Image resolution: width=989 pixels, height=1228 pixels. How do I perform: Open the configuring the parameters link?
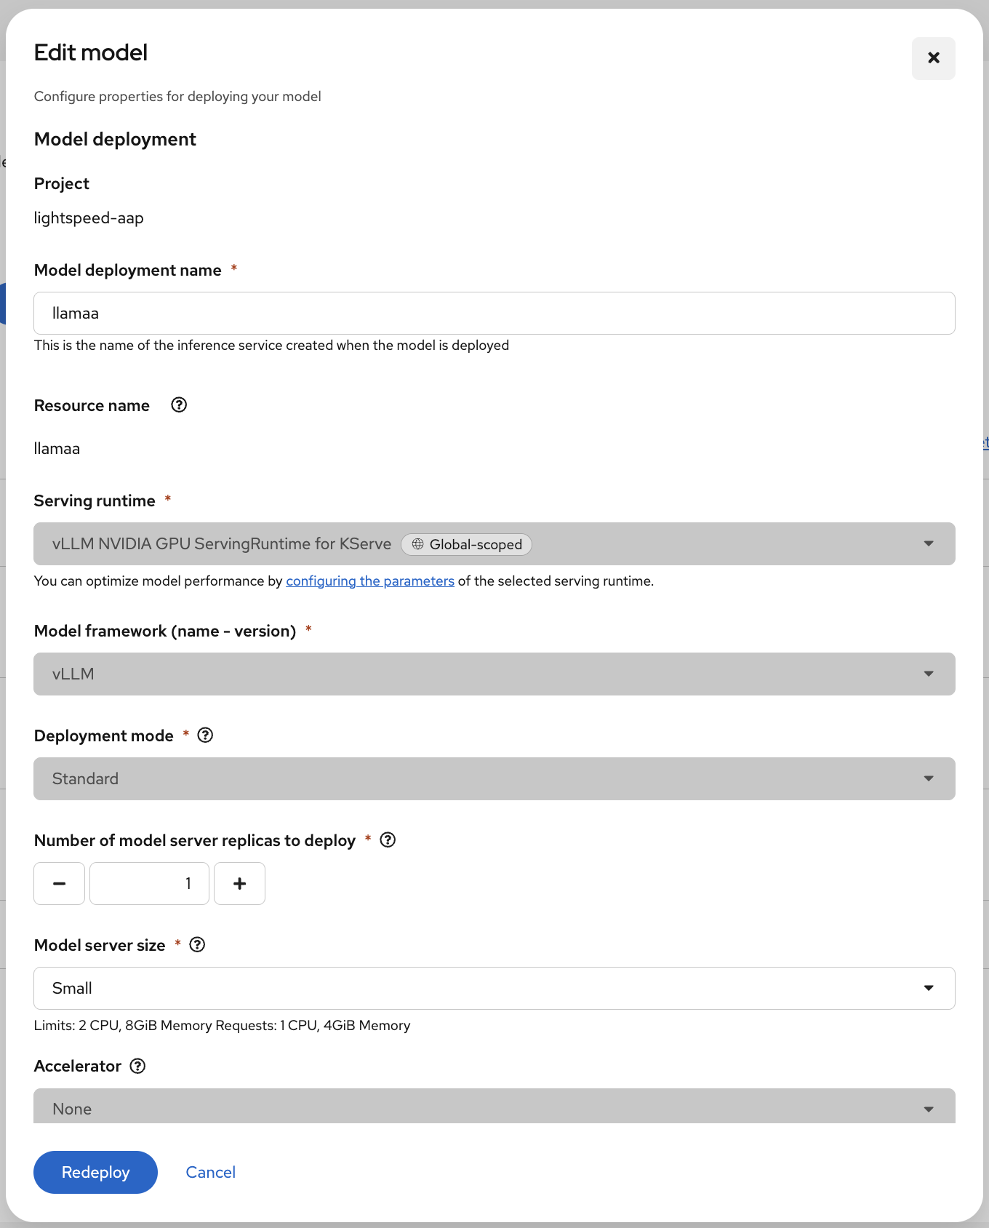(370, 581)
